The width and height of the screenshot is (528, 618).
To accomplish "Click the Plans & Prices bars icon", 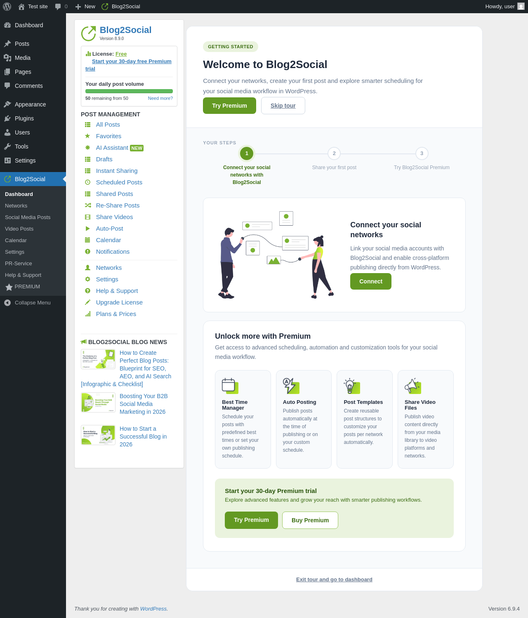I will coord(87,314).
